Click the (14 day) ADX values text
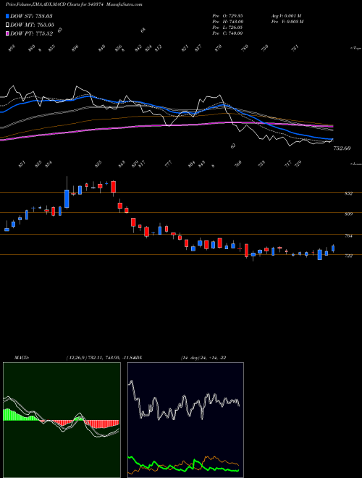The height and width of the screenshot is (478, 362). tap(203, 358)
